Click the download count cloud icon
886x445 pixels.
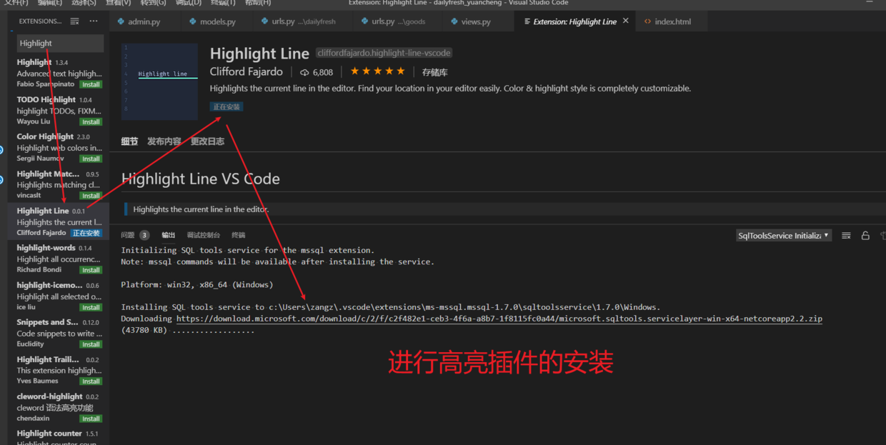[x=304, y=72]
